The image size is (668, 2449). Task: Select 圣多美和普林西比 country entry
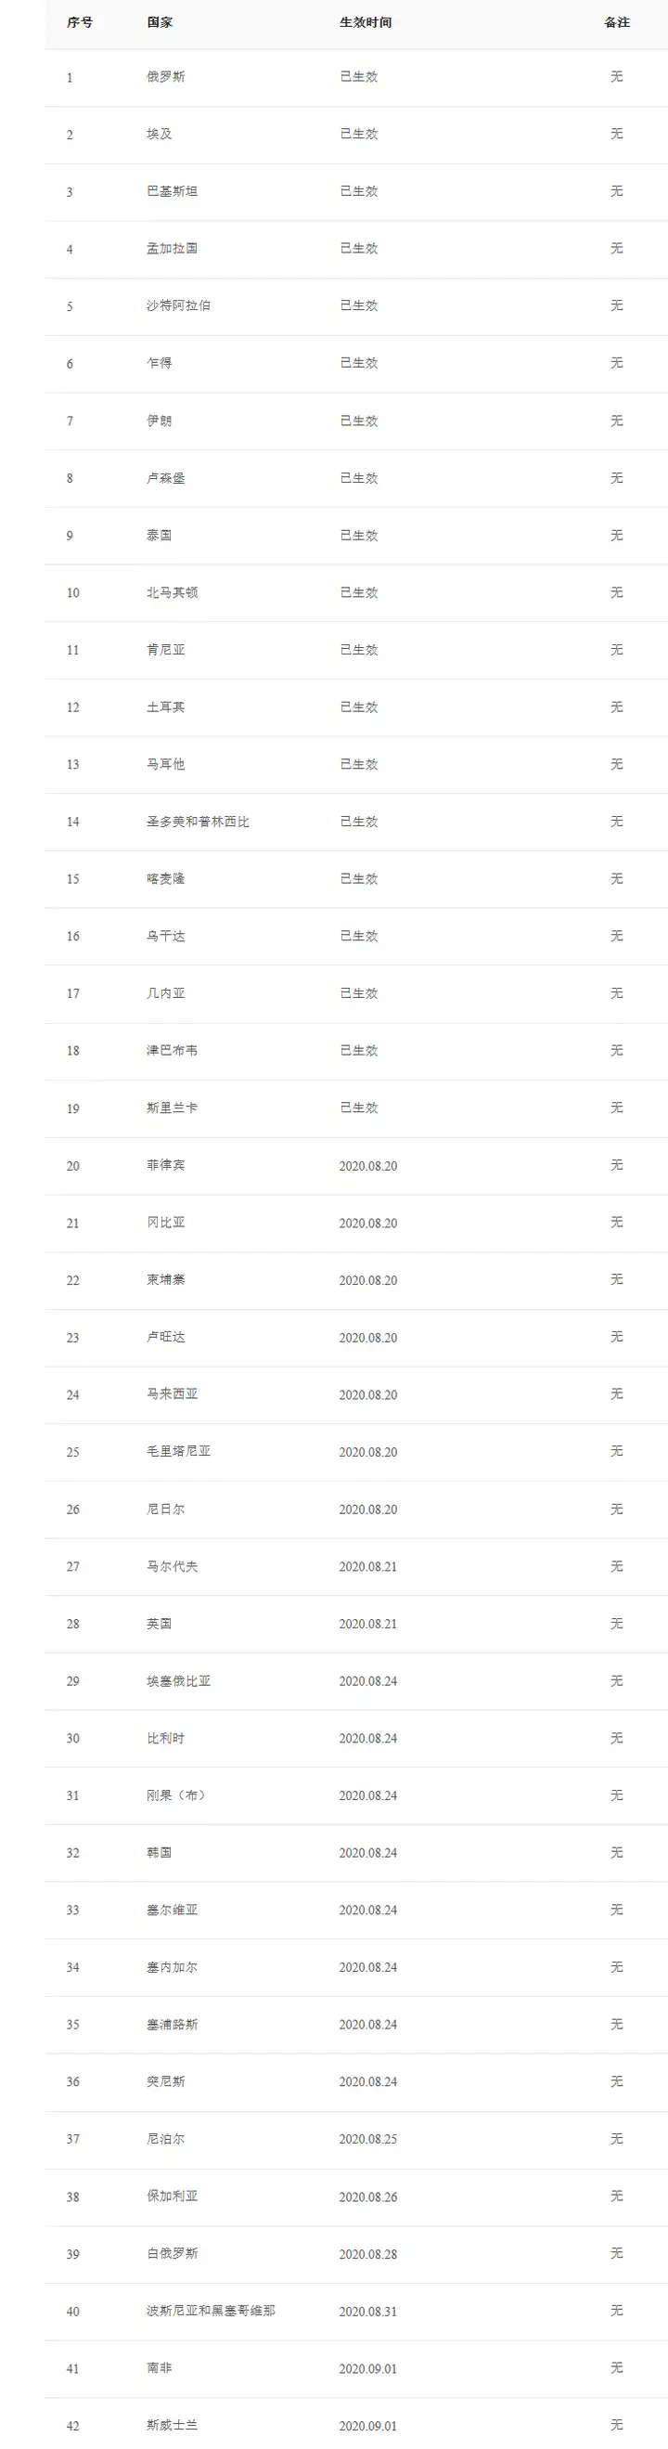click(198, 822)
